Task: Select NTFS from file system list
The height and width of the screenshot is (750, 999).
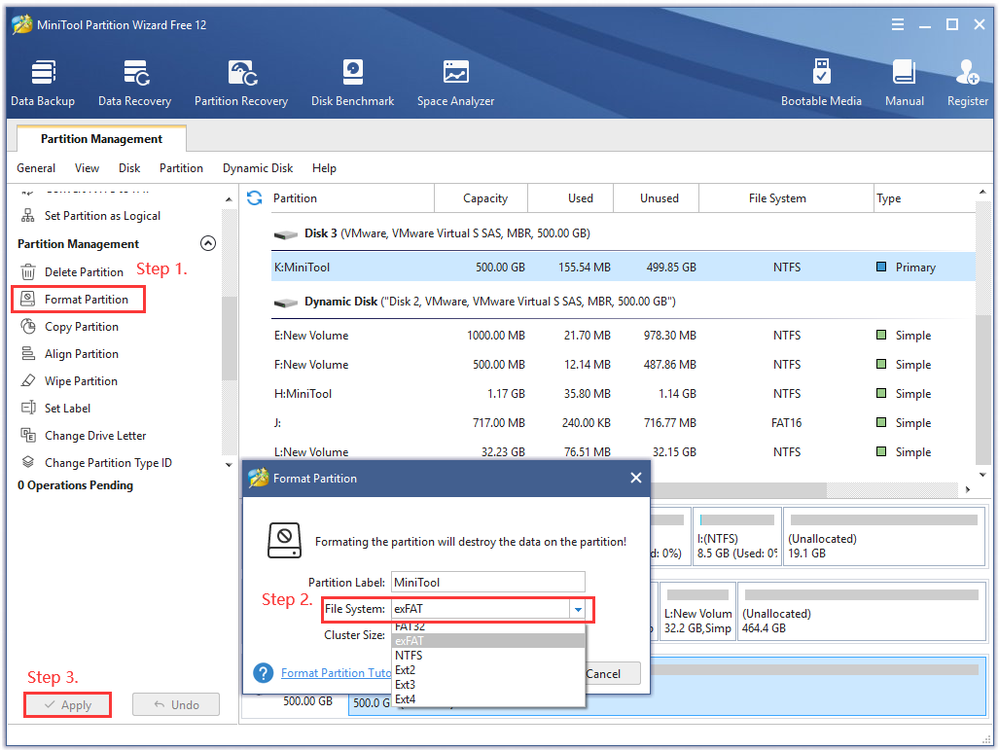Action: [488, 656]
